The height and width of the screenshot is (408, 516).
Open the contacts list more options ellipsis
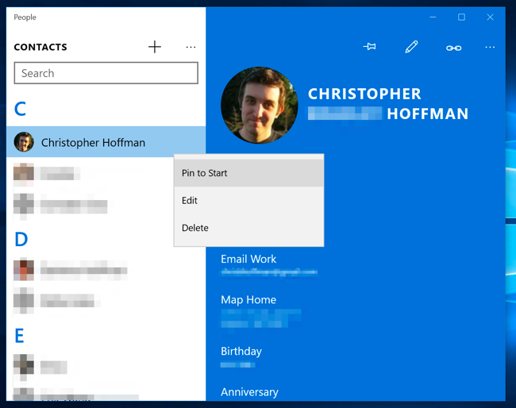191,48
